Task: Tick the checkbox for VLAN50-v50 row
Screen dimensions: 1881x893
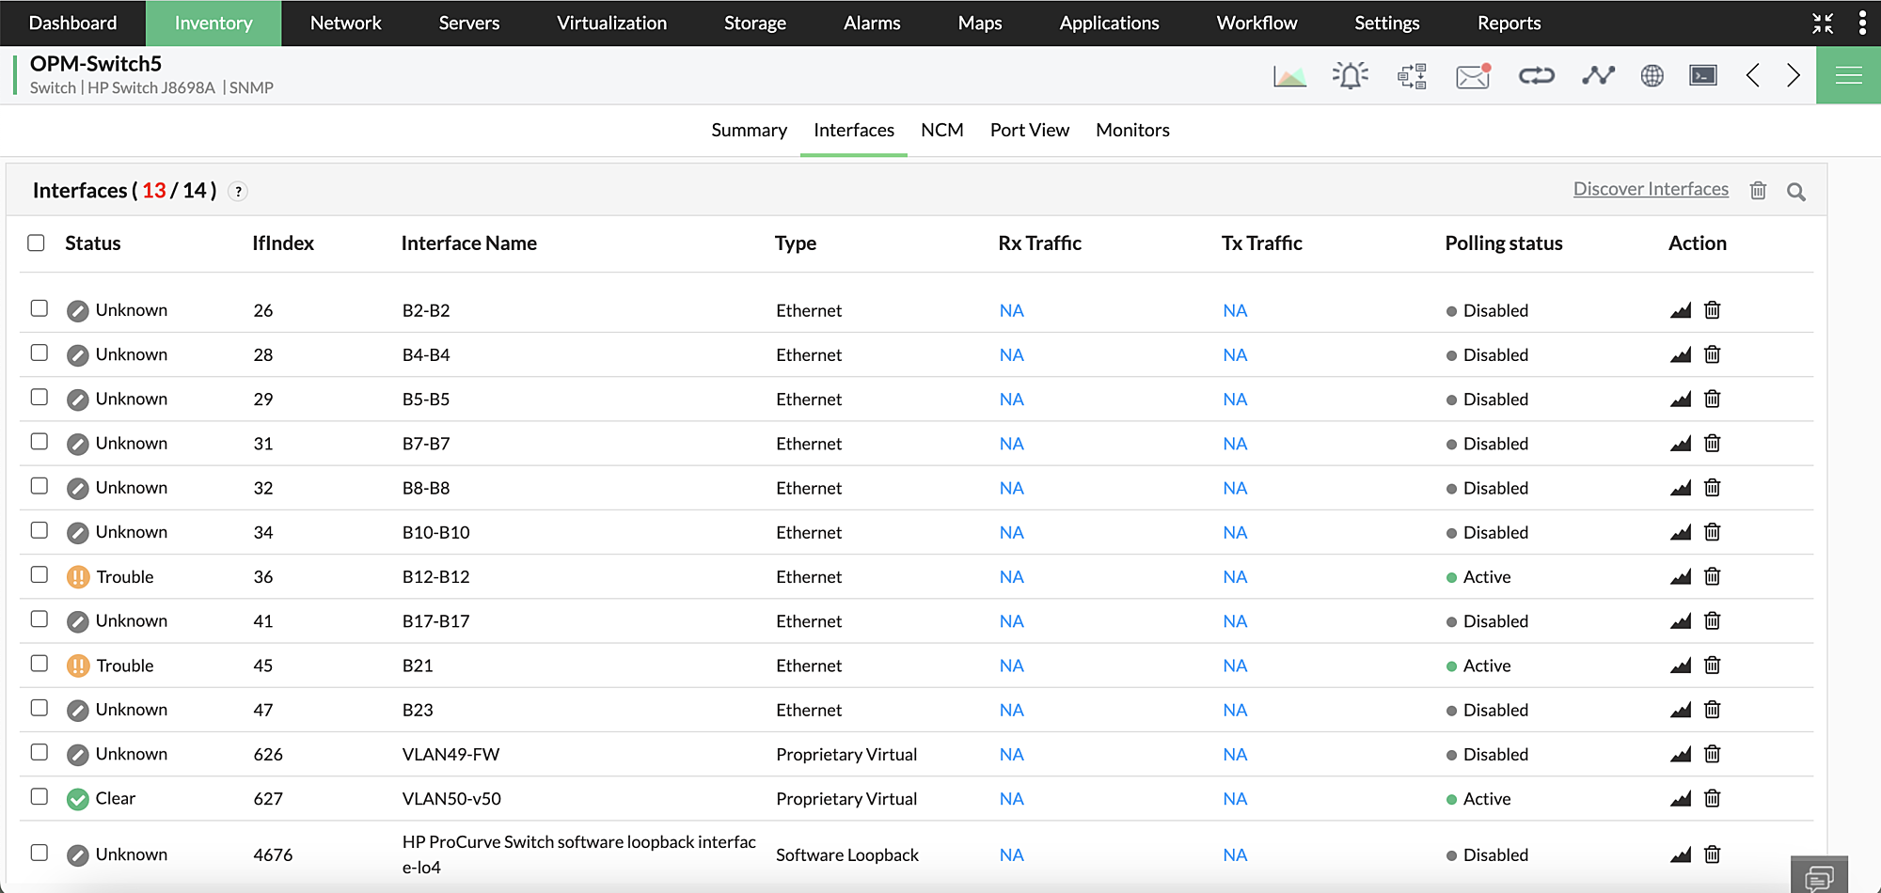Action: coord(39,796)
